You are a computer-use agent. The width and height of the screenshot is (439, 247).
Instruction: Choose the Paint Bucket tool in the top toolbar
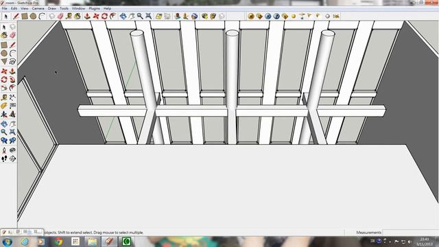pos(78,16)
